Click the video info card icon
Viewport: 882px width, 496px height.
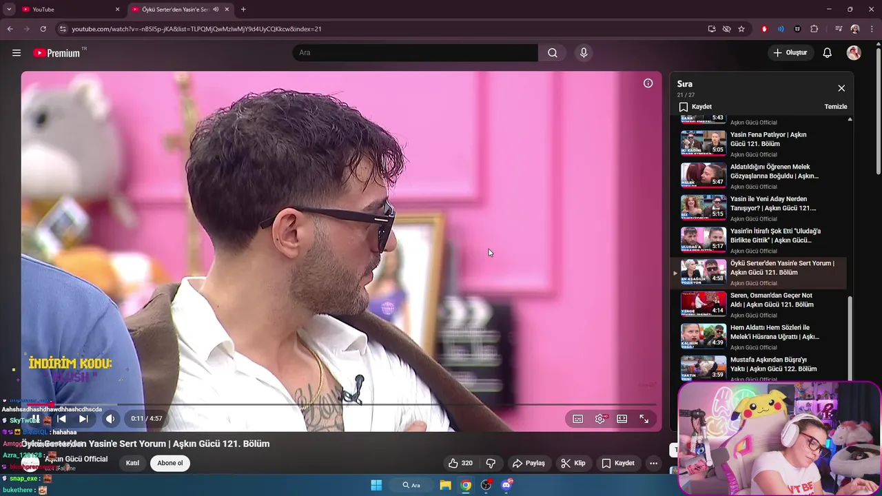648,83
